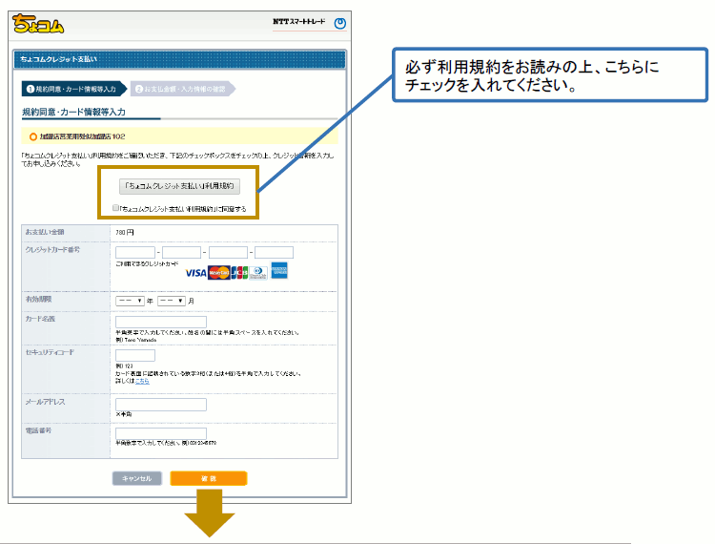715x544 pixels.
Task: Check the 利用規約に同意する checkbox
Action: pos(116,207)
